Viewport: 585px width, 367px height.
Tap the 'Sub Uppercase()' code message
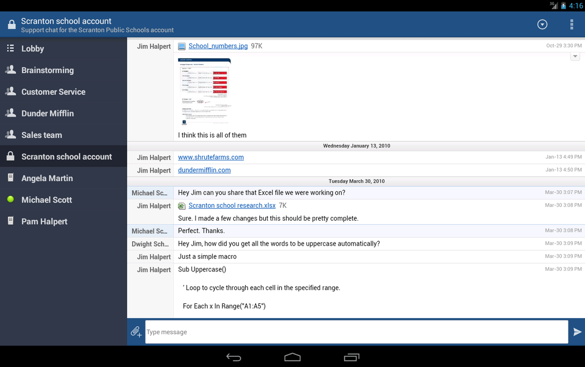pyautogui.click(x=202, y=269)
